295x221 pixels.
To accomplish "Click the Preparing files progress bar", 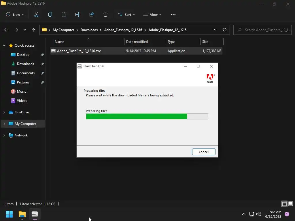I will pos(147,116).
